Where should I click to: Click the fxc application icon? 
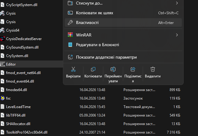tap(2, 98)
